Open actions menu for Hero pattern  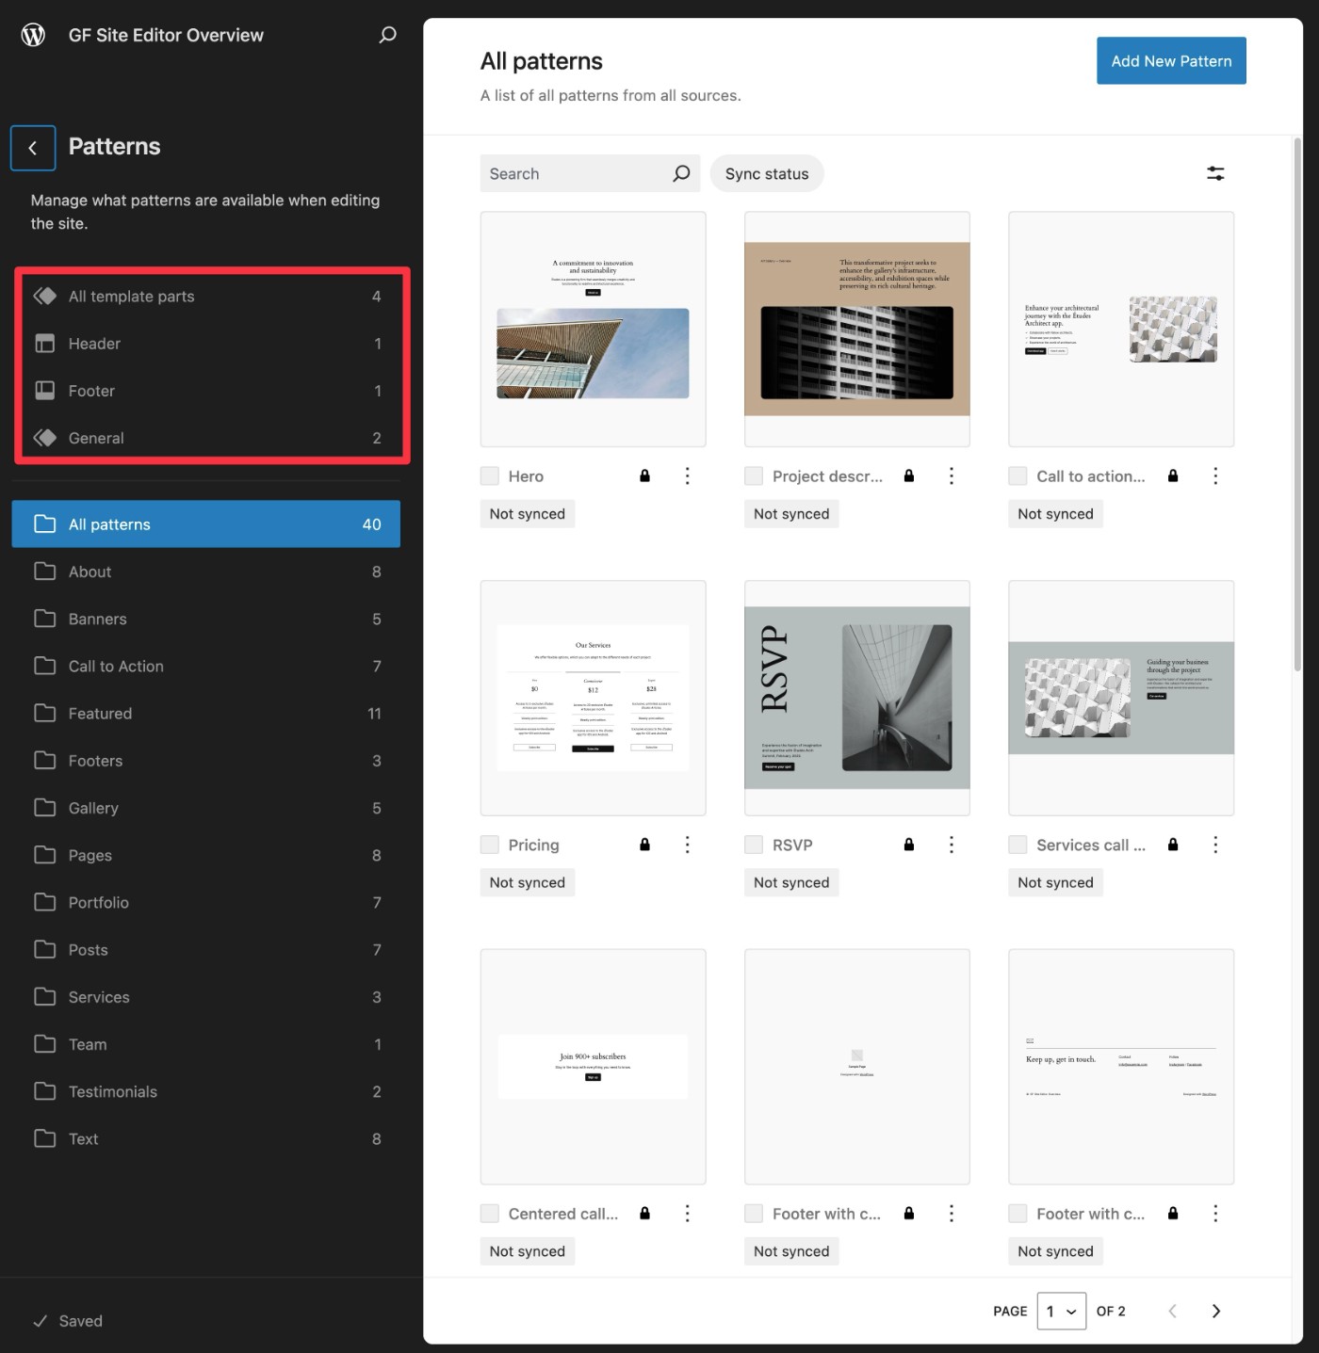coord(687,476)
